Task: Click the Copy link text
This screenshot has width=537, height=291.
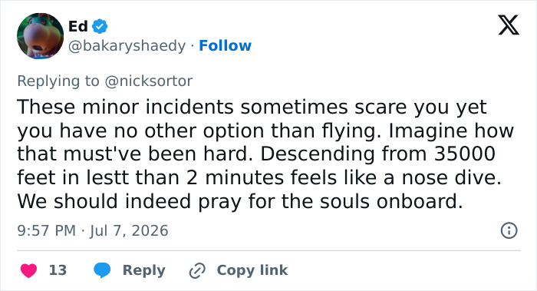Action: coord(252,270)
